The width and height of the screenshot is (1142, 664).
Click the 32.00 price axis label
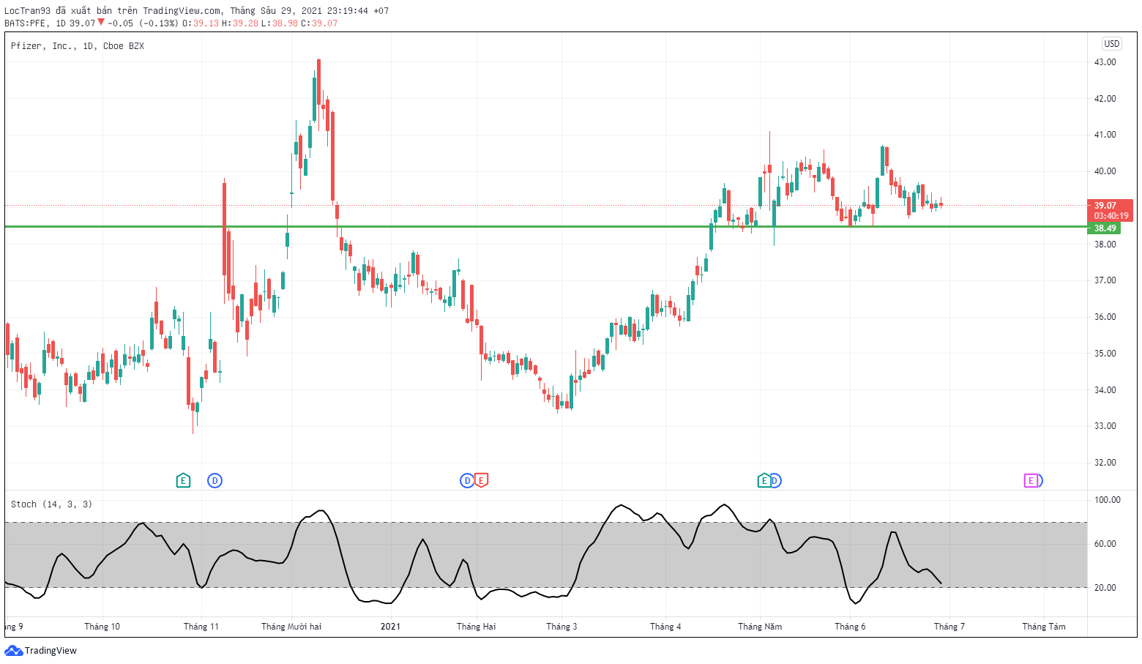(x=1105, y=463)
